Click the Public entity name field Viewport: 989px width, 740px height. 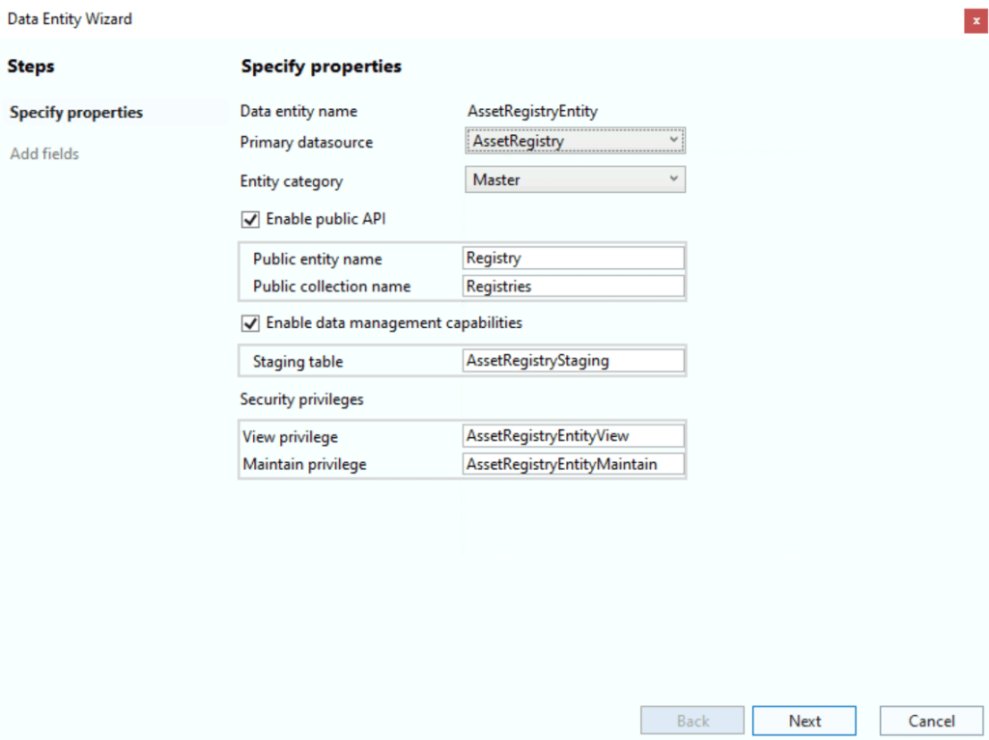tap(573, 259)
